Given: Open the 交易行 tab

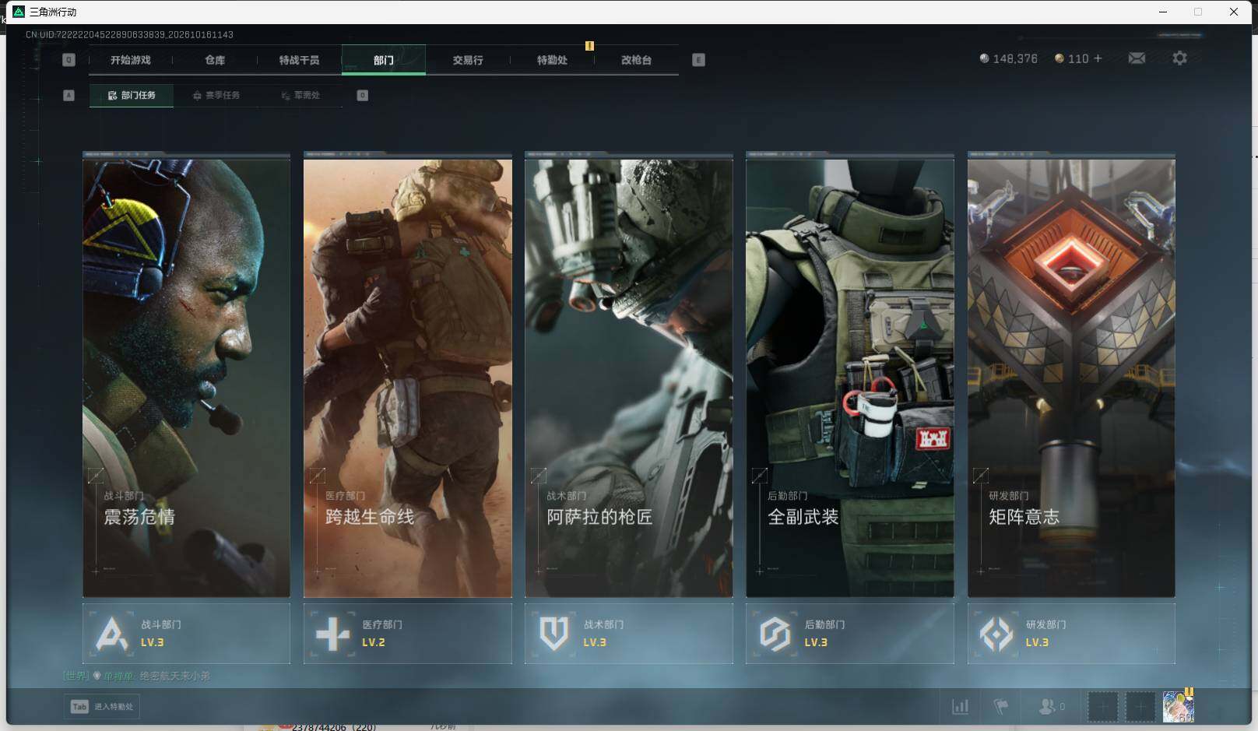Looking at the screenshot, I should [x=468, y=60].
